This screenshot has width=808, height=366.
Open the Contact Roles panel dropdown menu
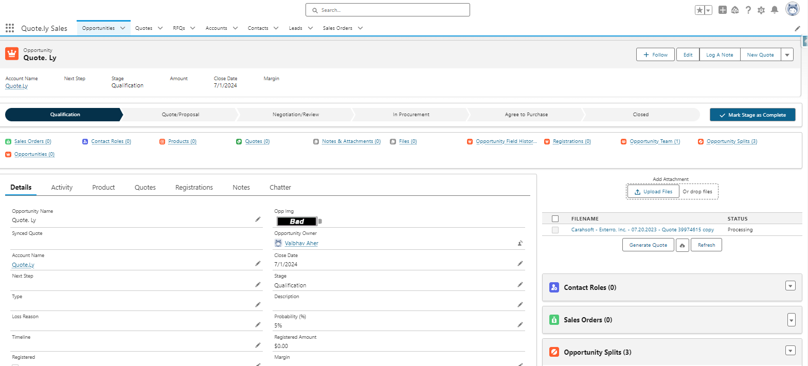[791, 286]
